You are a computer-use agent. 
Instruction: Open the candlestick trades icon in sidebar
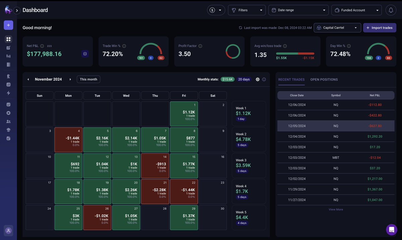point(8,56)
